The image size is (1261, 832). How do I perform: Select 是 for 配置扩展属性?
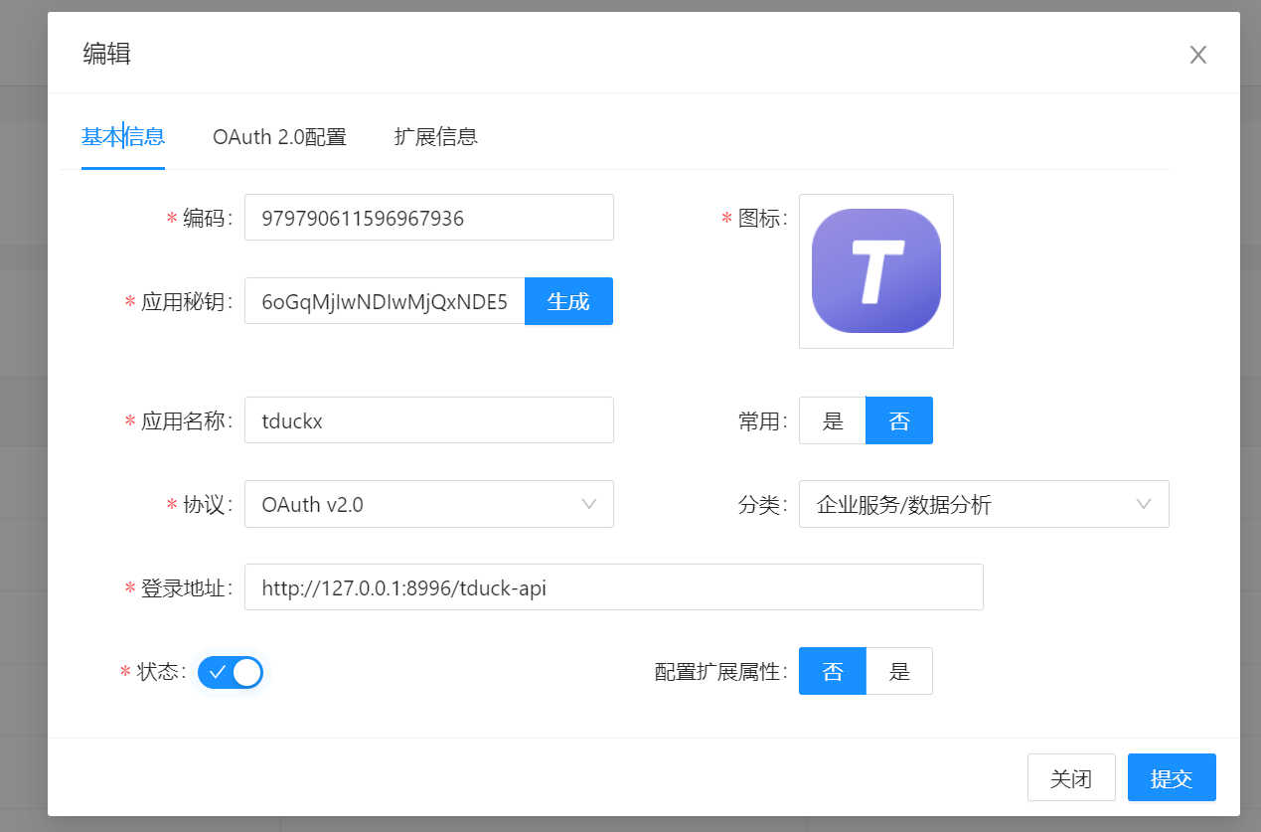click(x=899, y=671)
